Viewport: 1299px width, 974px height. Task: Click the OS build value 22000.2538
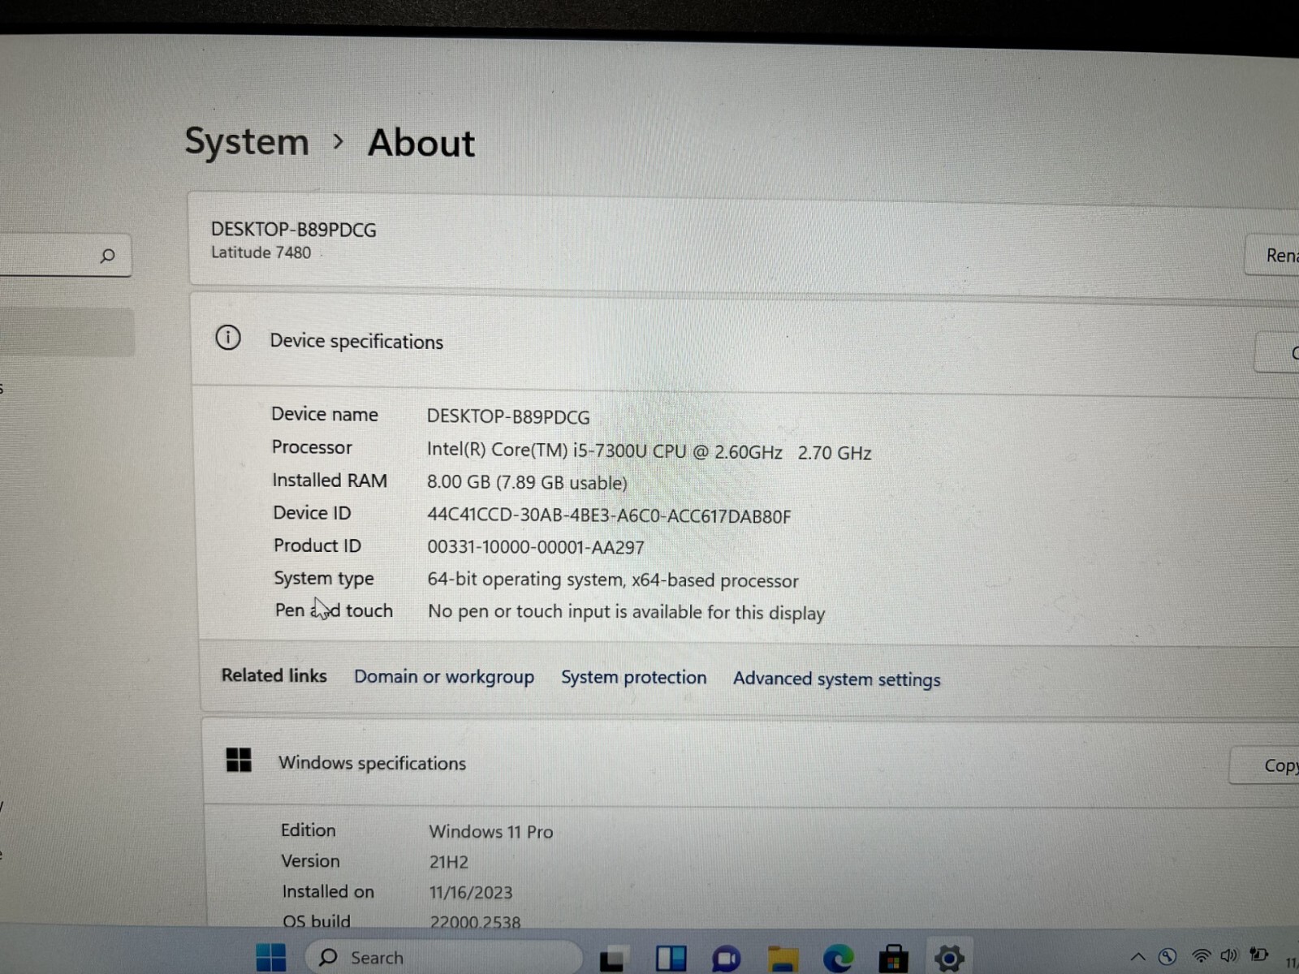point(475,922)
